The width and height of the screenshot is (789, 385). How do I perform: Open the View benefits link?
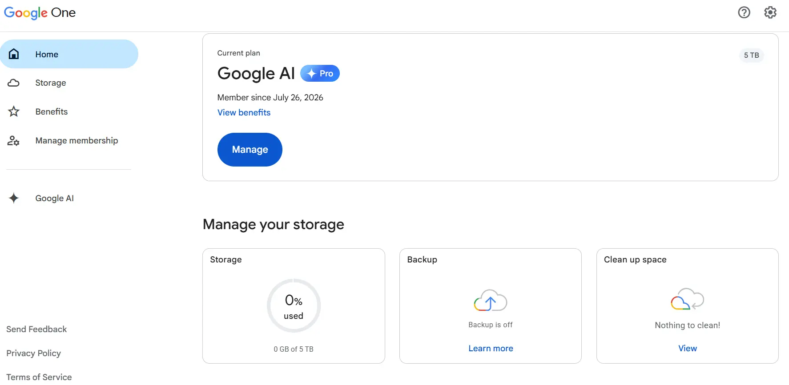pos(244,112)
